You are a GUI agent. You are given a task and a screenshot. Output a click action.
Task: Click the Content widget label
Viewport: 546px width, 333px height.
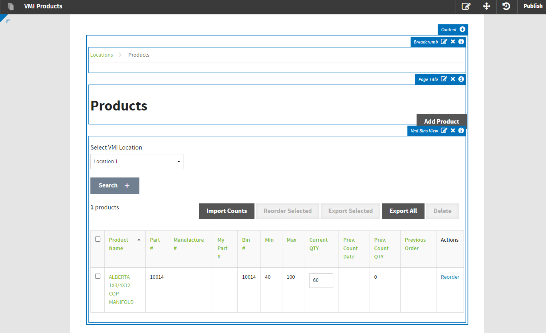(x=449, y=30)
